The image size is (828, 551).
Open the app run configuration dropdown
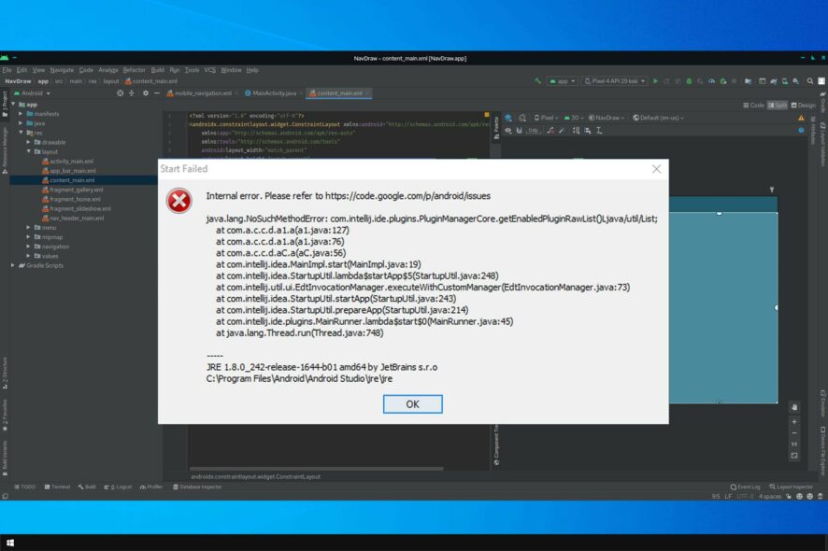tap(563, 81)
